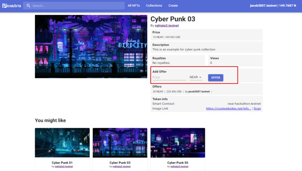Click the PicasArts logo
This screenshot has height=171, width=302.
tap(12, 6)
